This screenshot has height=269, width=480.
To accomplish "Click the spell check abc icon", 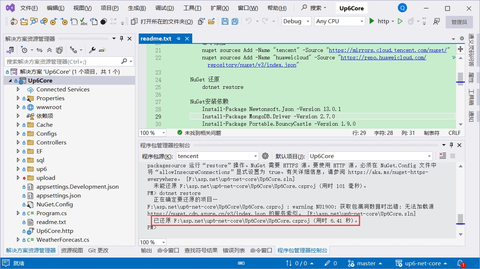I will [x=84, y=21].
